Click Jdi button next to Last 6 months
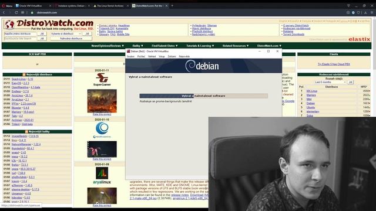The height and width of the screenshot is (211, 376). 350,82
